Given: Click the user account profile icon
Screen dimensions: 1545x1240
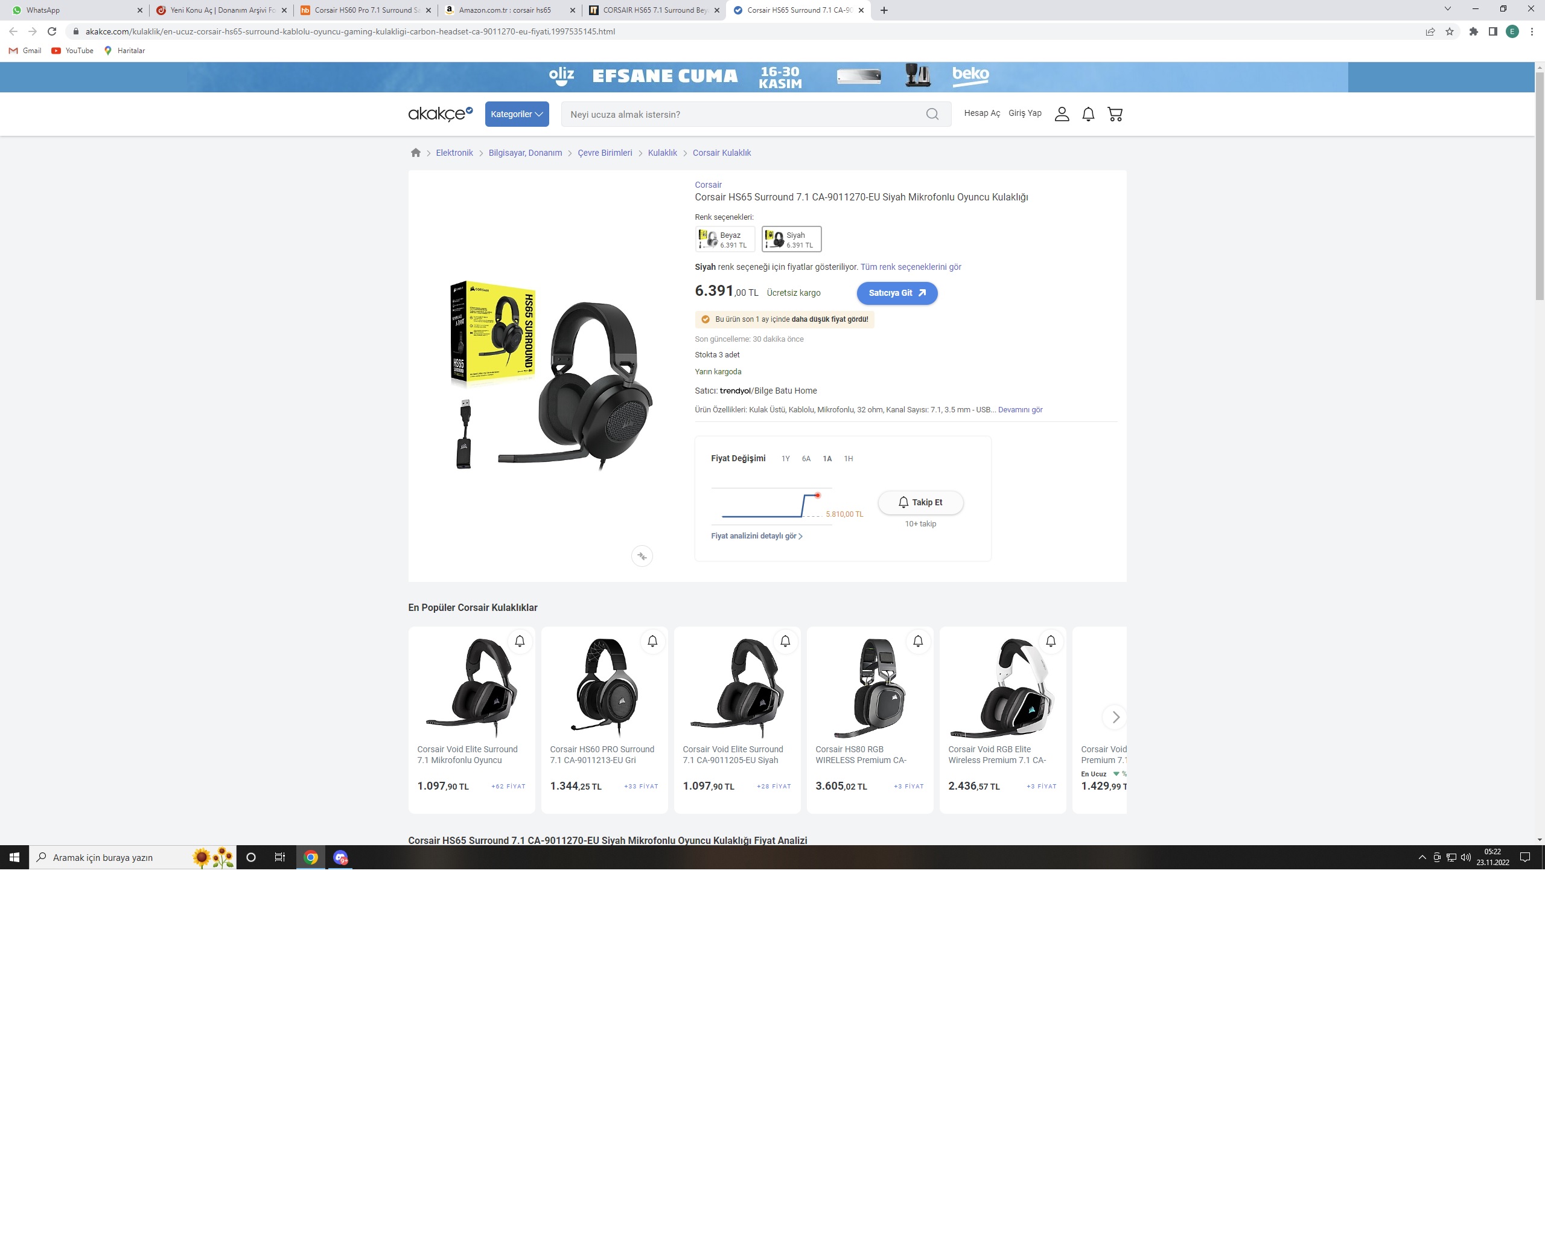Looking at the screenshot, I should pos(1062,114).
